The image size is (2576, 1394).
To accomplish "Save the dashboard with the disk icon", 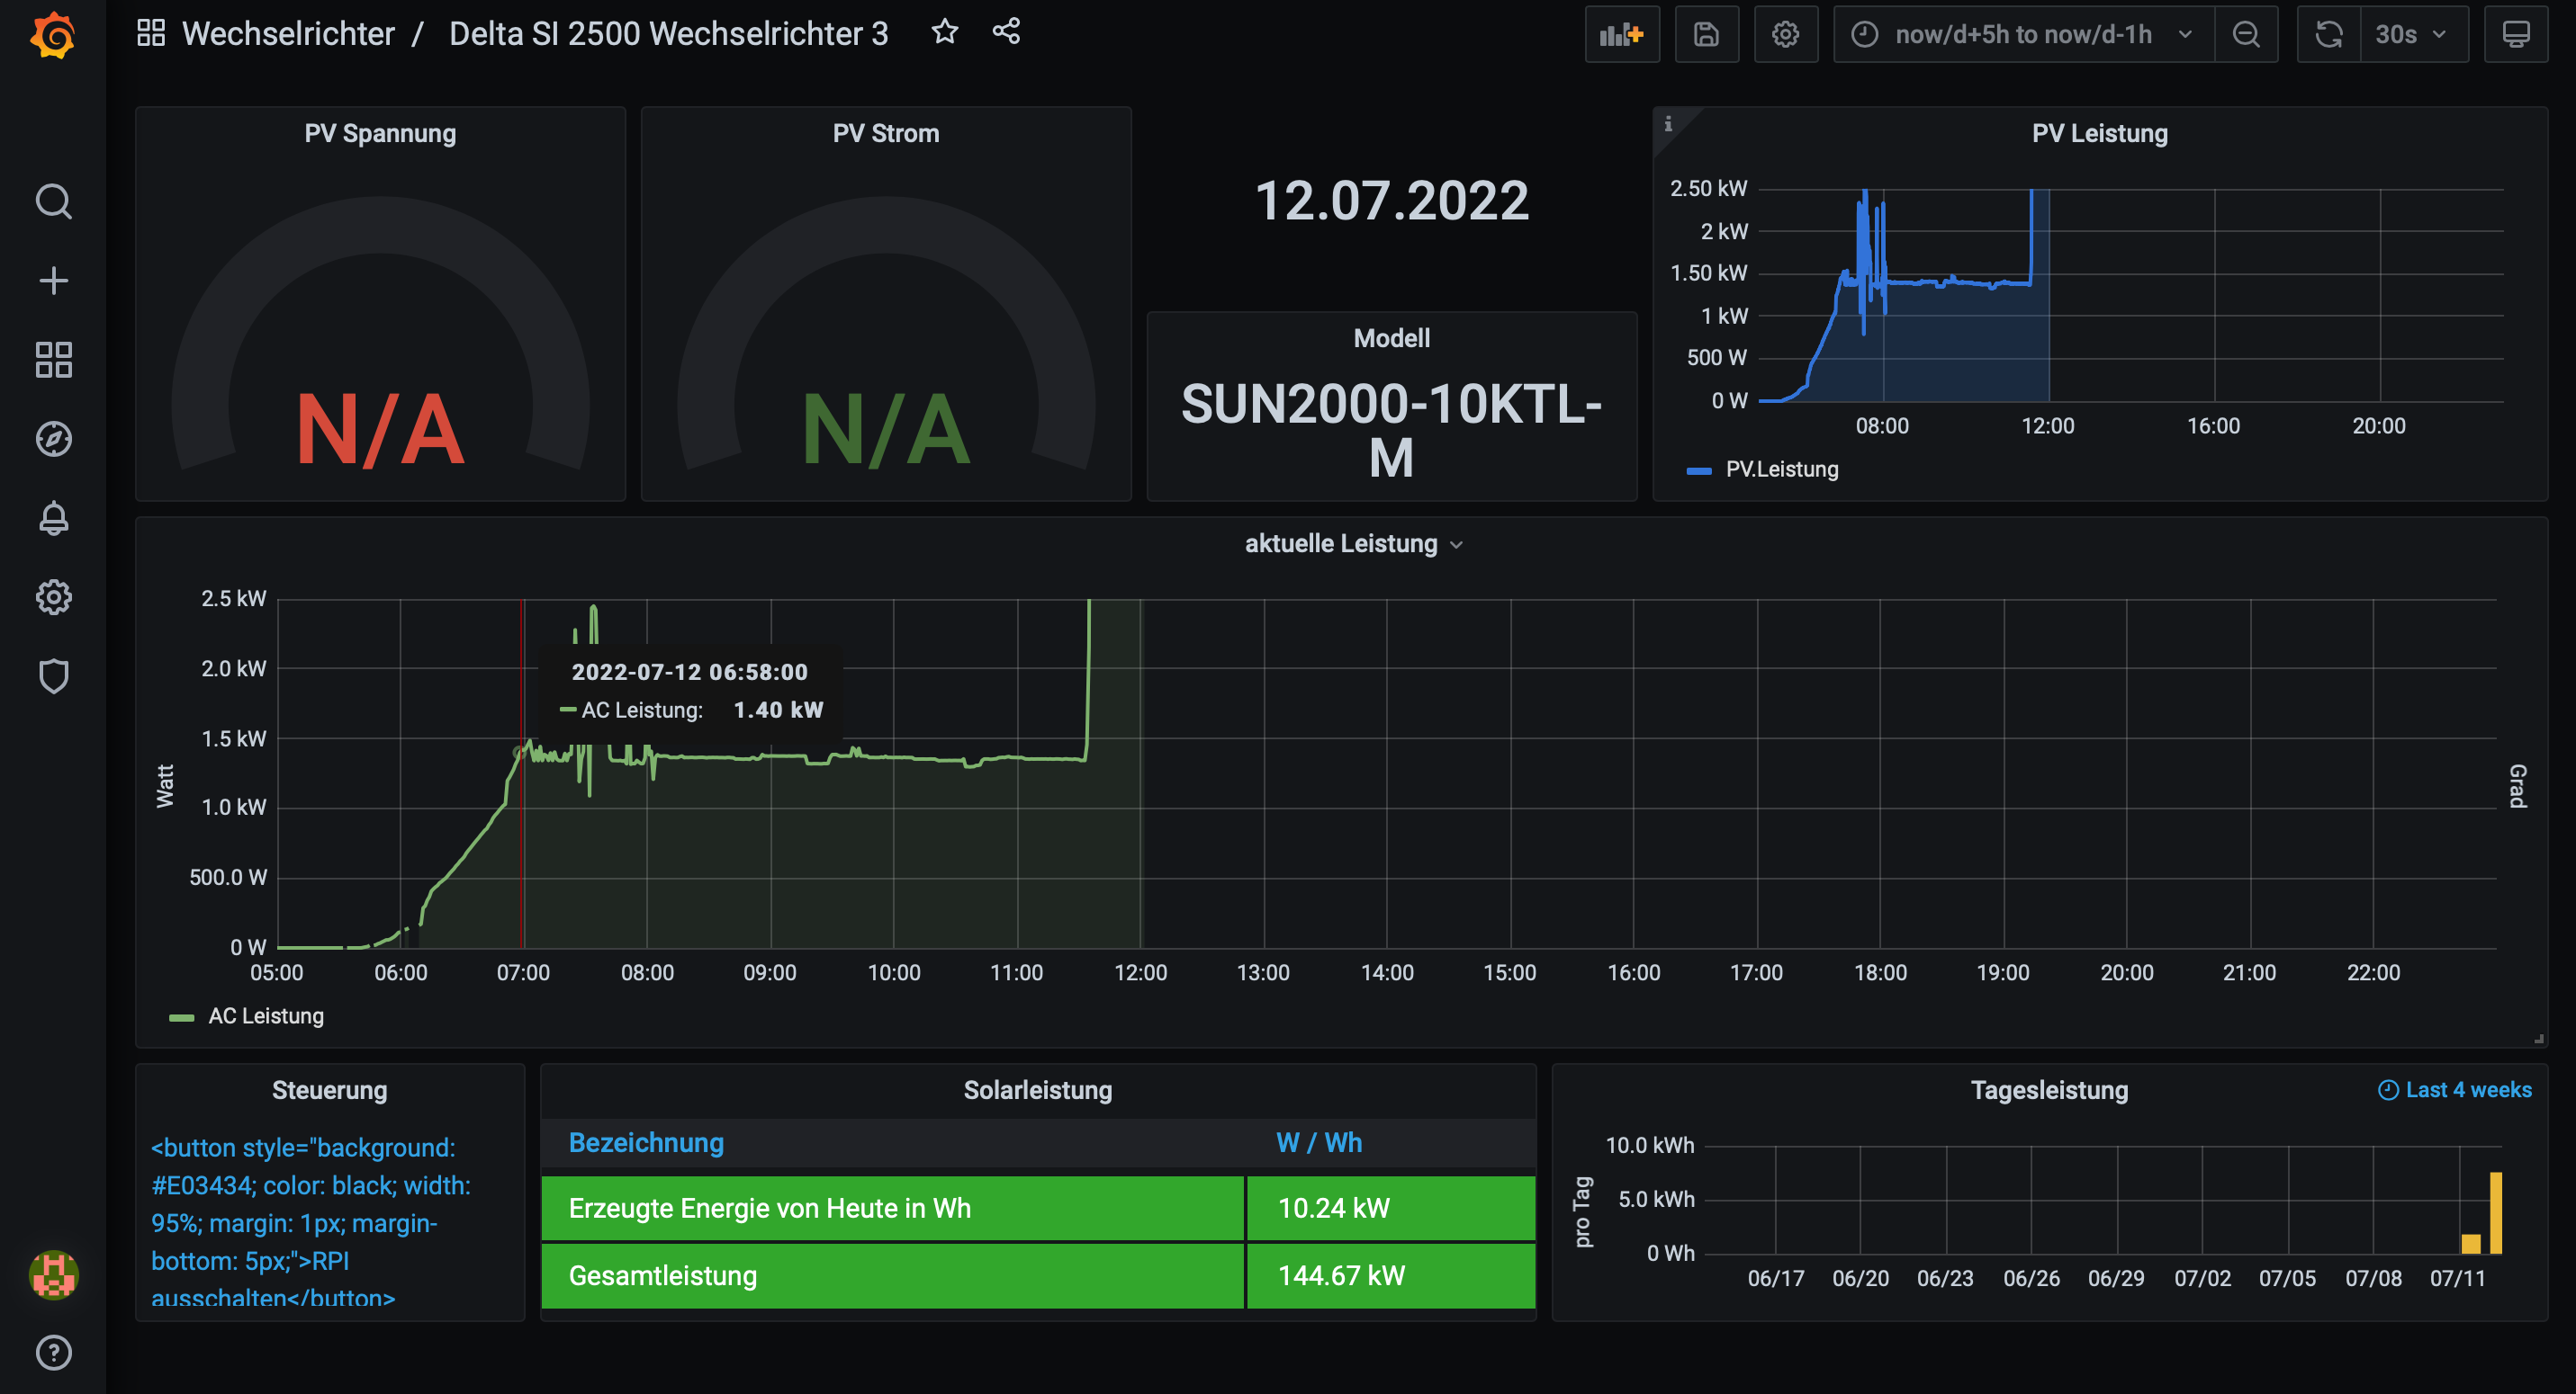I will pyautogui.click(x=1706, y=35).
